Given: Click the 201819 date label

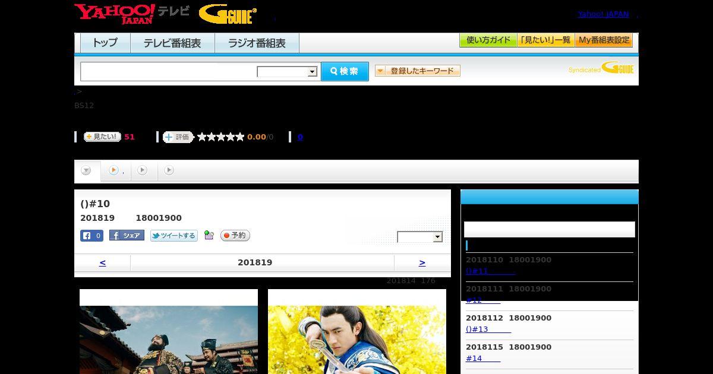Looking at the screenshot, I should pyautogui.click(x=255, y=262).
